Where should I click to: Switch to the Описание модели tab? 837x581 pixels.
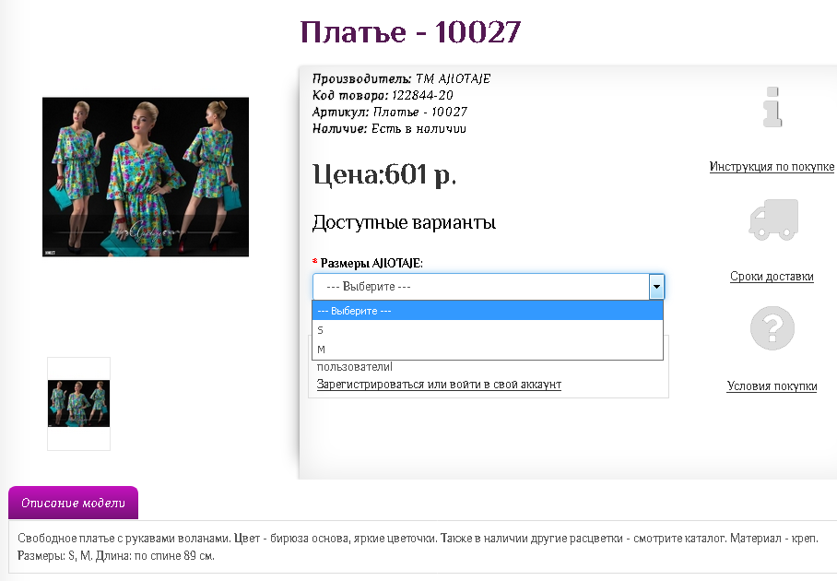(73, 503)
